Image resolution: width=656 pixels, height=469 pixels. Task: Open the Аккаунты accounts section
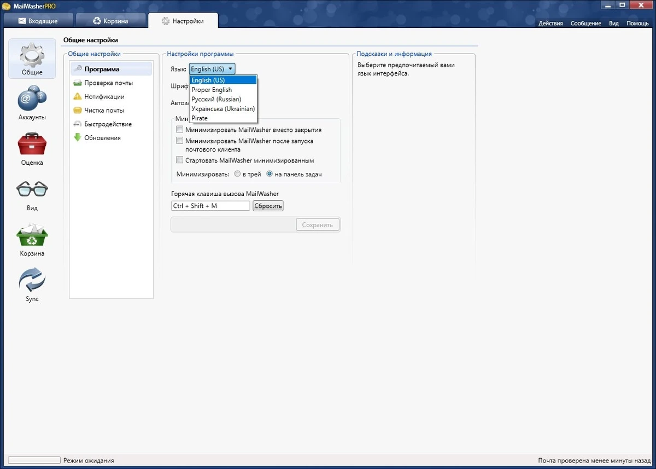pyautogui.click(x=32, y=104)
